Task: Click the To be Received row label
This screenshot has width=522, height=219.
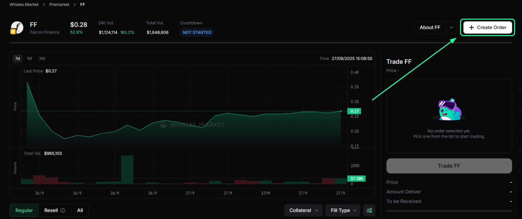Action: pos(404,201)
